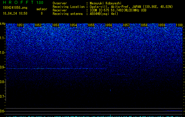The image size is (185, 117).
Task: Click the 1059 time marker
Action: point(161,25)
